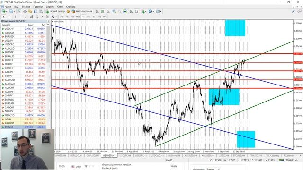Select the XAUUSD row in market watch
Viewport: 303px width, 170px height.
coord(24,123)
